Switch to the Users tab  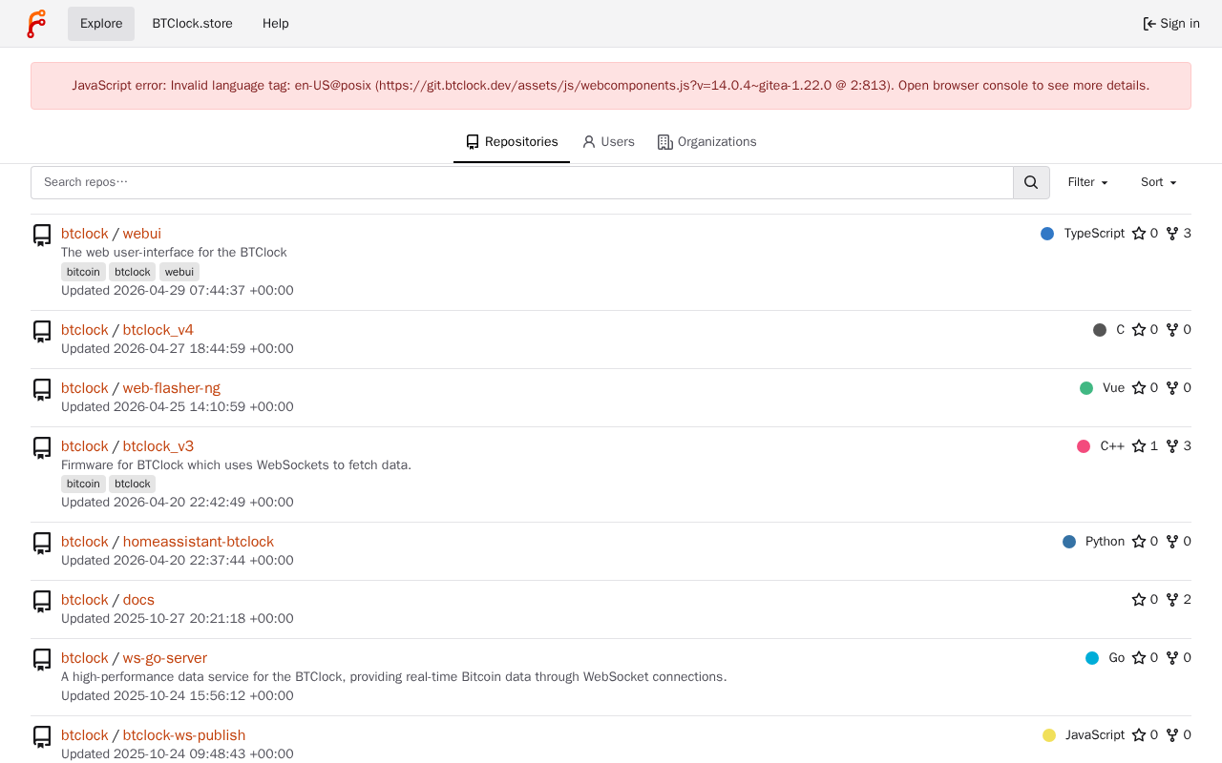[608, 142]
